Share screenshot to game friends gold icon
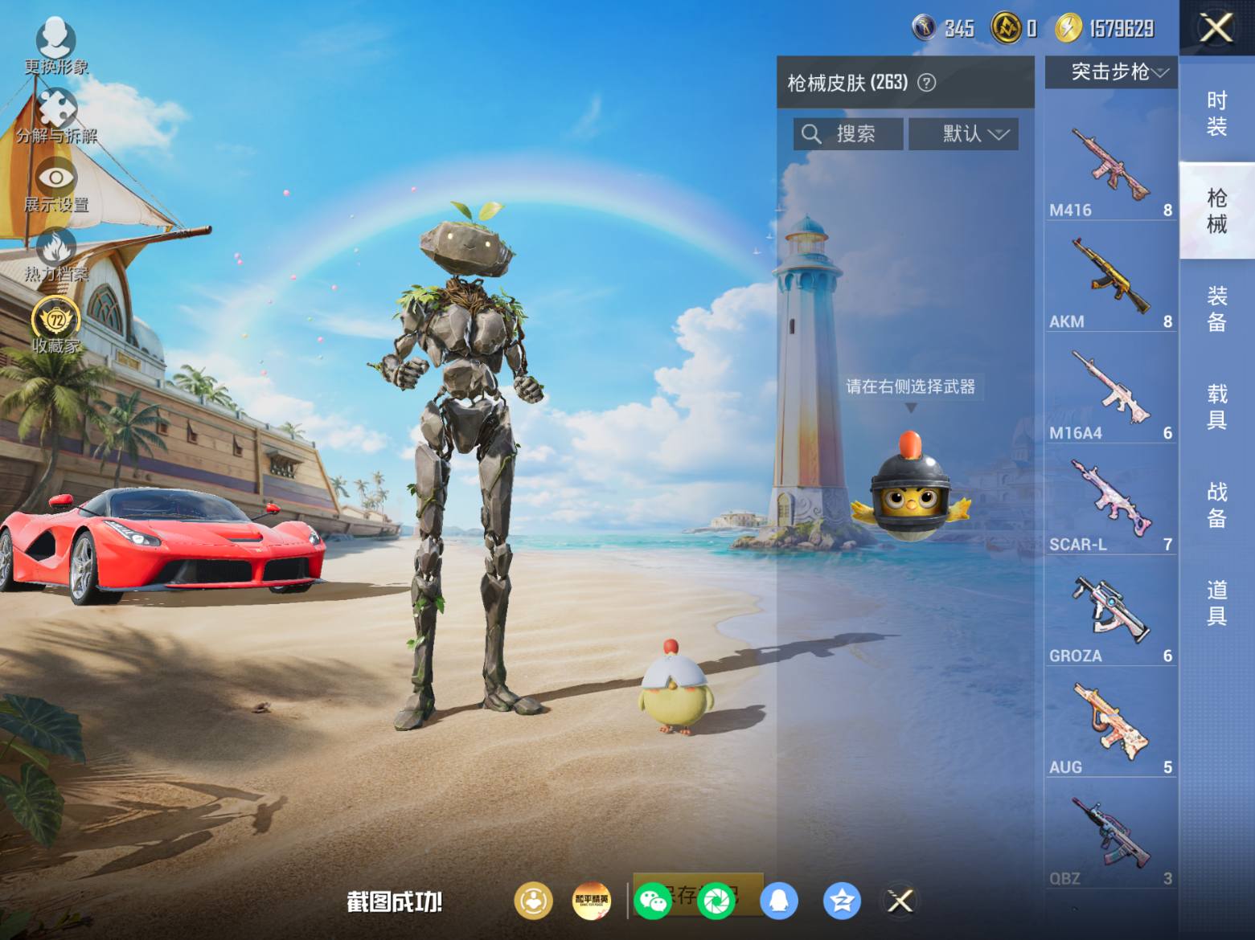Viewport: 1255px width, 940px height. (x=534, y=901)
